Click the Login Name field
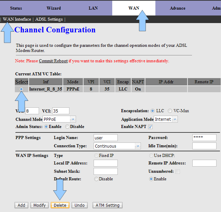The image size is (221, 212). point(106,138)
